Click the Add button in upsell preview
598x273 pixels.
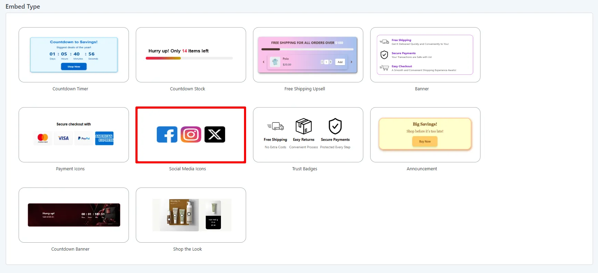tap(340, 62)
